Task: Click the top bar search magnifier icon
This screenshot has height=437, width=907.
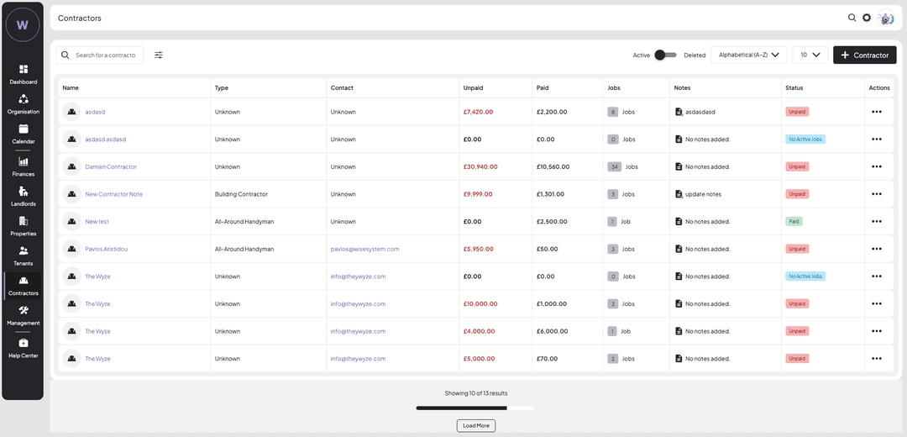Action: pos(852,18)
